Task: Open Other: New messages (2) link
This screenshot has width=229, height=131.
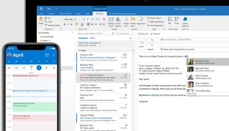Action: click(x=89, y=43)
